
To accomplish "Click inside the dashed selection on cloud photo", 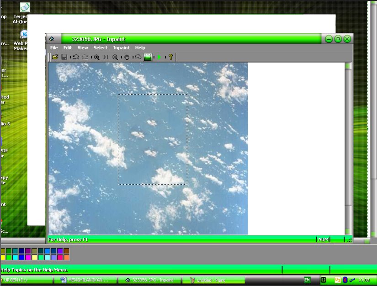I will pos(153,140).
